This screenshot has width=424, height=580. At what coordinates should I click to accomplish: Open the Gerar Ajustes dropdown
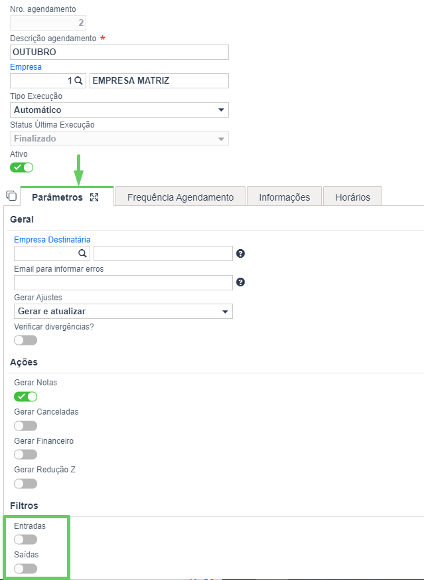(x=123, y=312)
